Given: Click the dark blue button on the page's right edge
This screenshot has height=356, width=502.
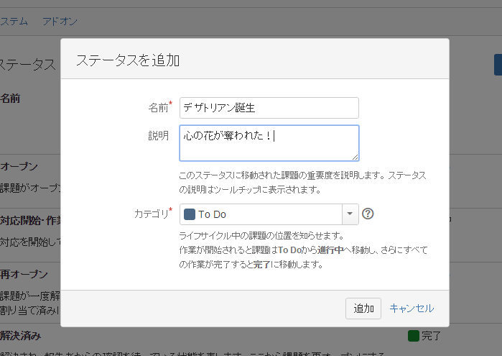Looking at the screenshot, I should click(498, 65).
